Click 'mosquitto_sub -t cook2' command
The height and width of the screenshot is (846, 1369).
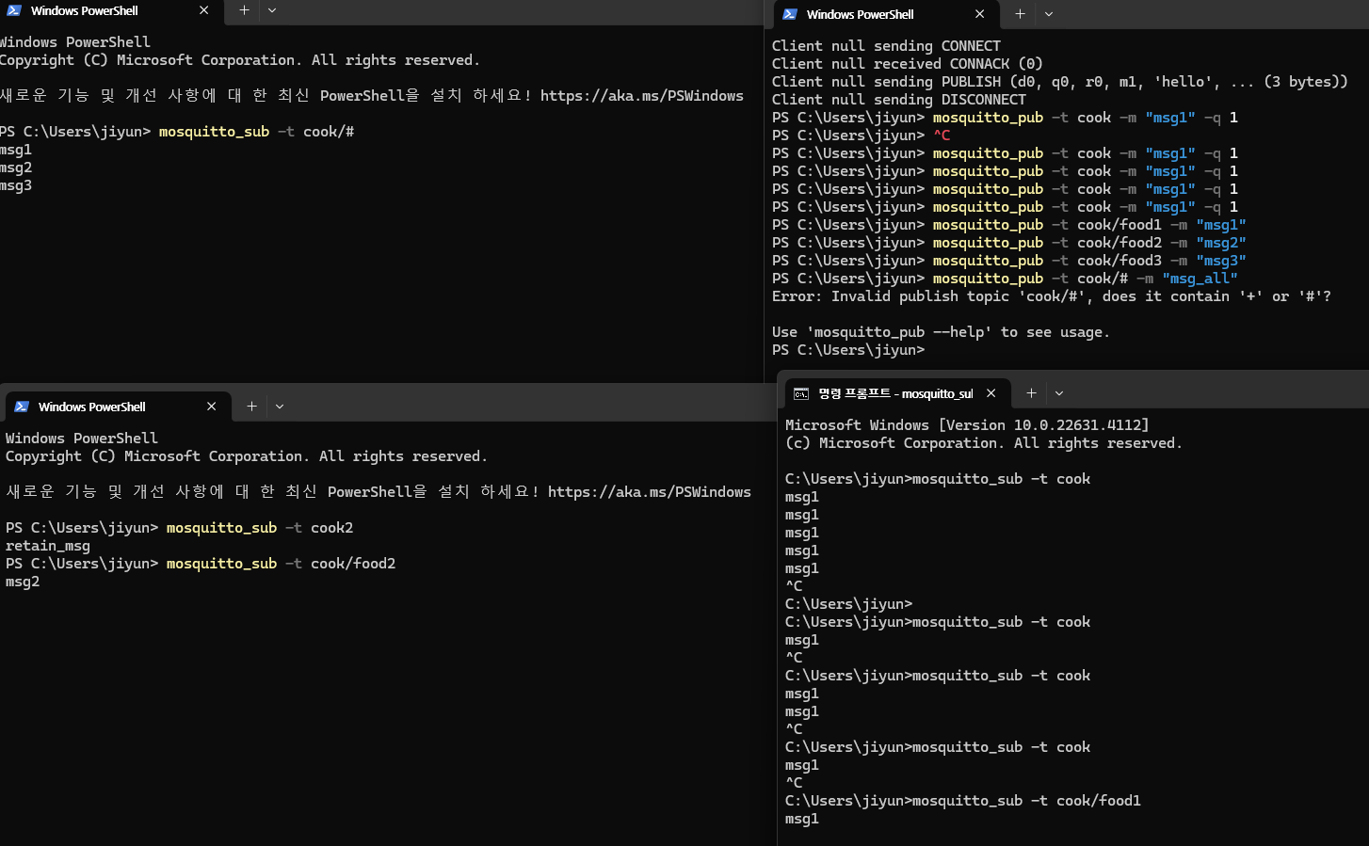260,528
